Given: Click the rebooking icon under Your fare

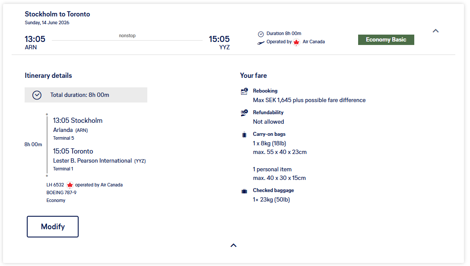Looking at the screenshot, I should click(x=244, y=91).
